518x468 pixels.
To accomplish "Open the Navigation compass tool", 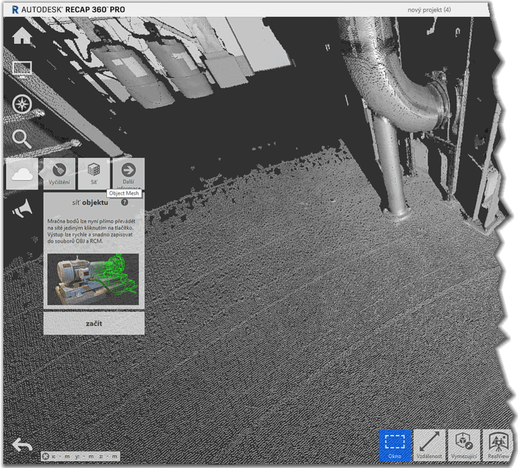I will pos(22,104).
